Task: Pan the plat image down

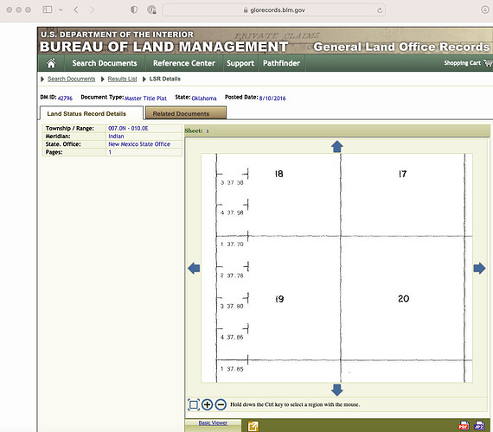Action: pos(337,390)
